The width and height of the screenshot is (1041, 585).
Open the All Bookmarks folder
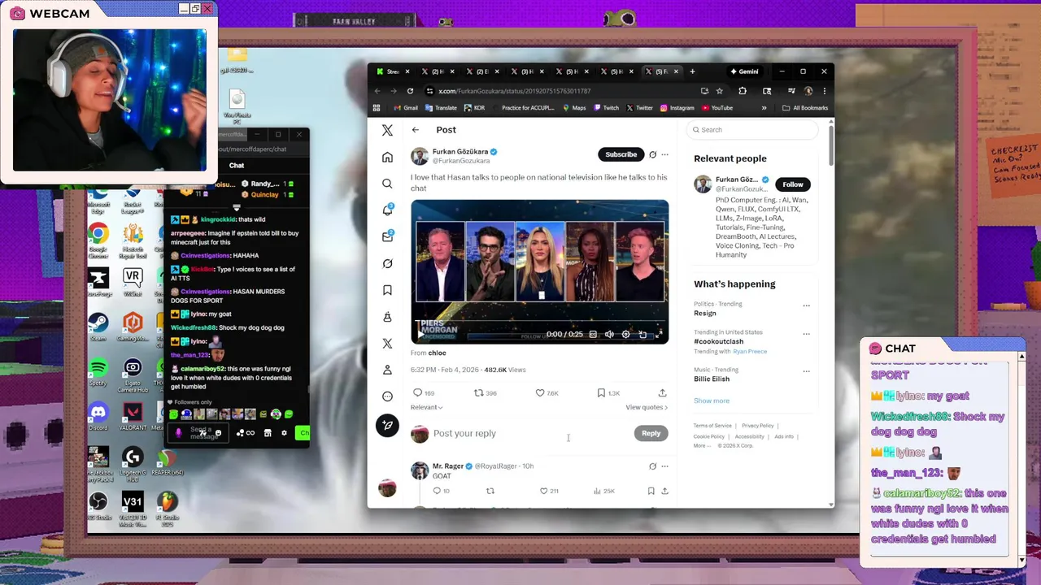pyautogui.click(x=805, y=108)
